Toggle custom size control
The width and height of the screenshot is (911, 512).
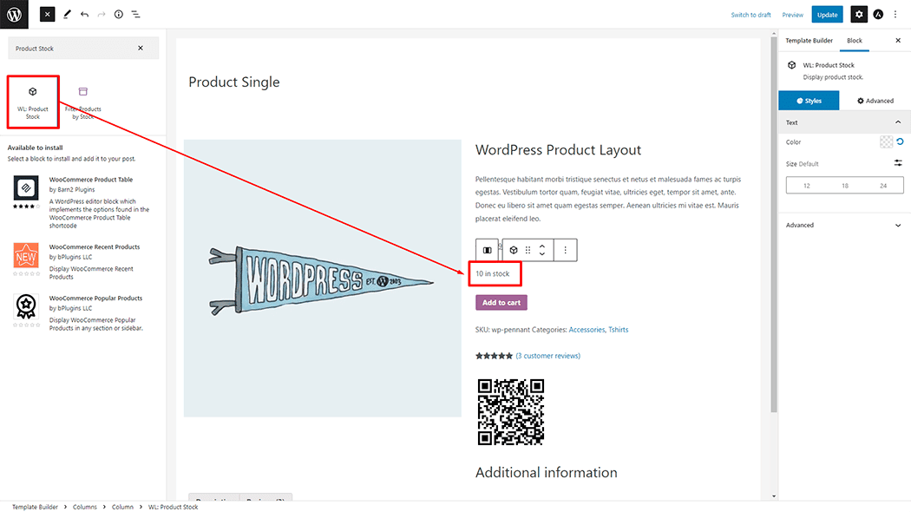[x=898, y=163]
